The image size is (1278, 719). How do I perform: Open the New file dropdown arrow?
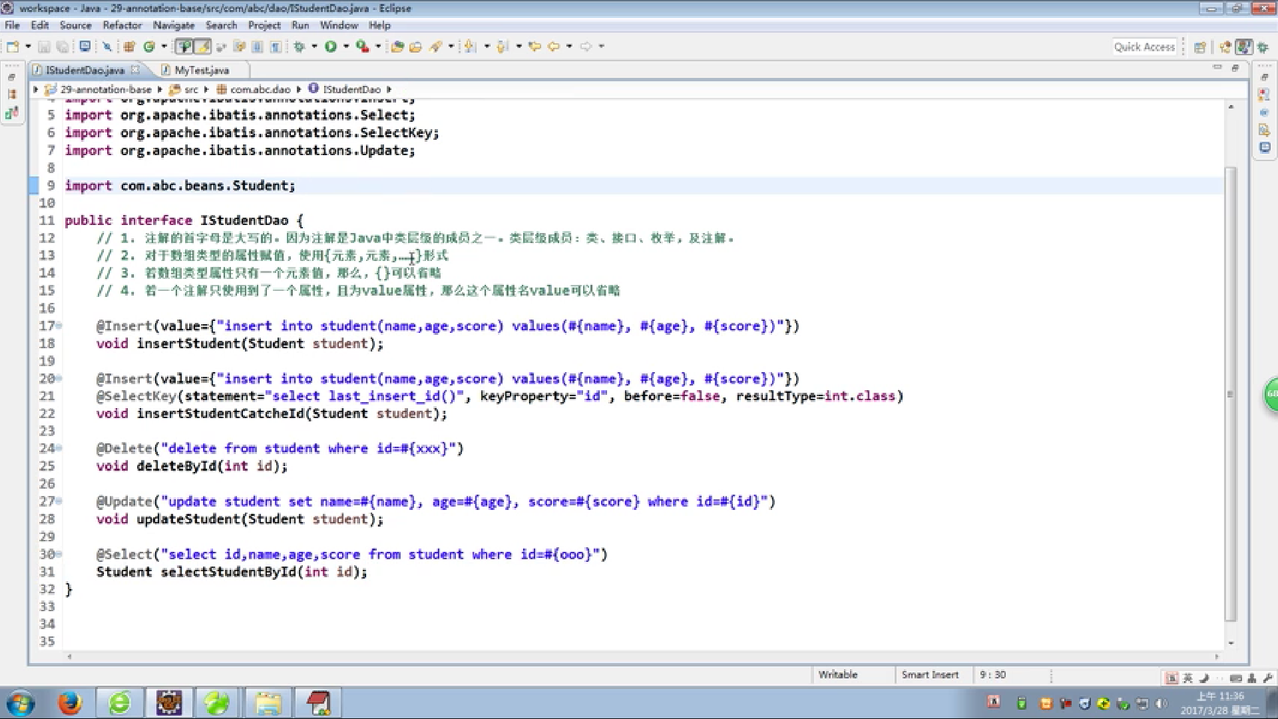click(28, 47)
